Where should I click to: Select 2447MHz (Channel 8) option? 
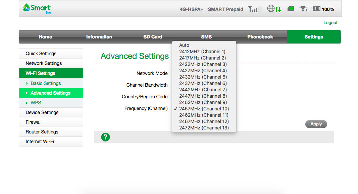click(204, 96)
